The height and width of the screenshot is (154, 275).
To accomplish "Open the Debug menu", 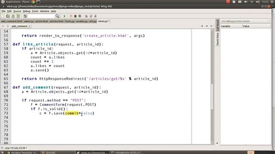I will pyautogui.click(x=27, y=11).
